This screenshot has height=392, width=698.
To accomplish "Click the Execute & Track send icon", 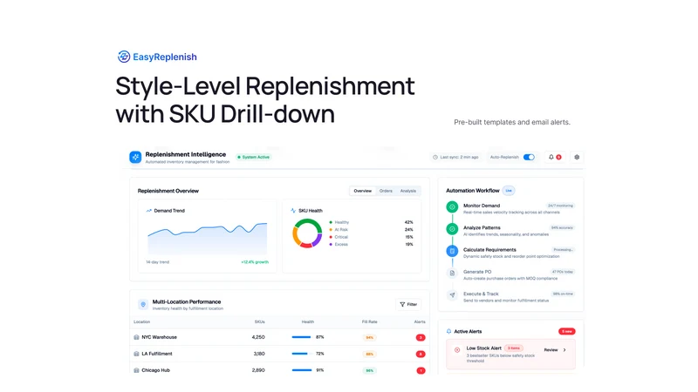I will tap(452, 295).
